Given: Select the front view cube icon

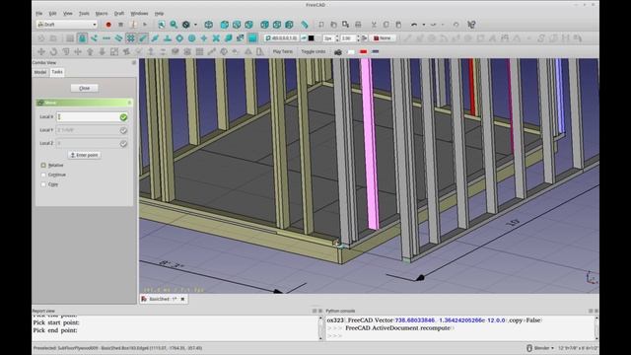Looking at the screenshot, I should click(x=225, y=25).
